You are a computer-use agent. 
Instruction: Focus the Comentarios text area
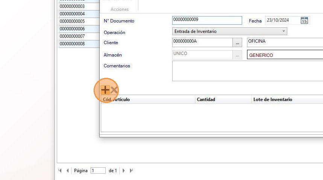coord(247,71)
